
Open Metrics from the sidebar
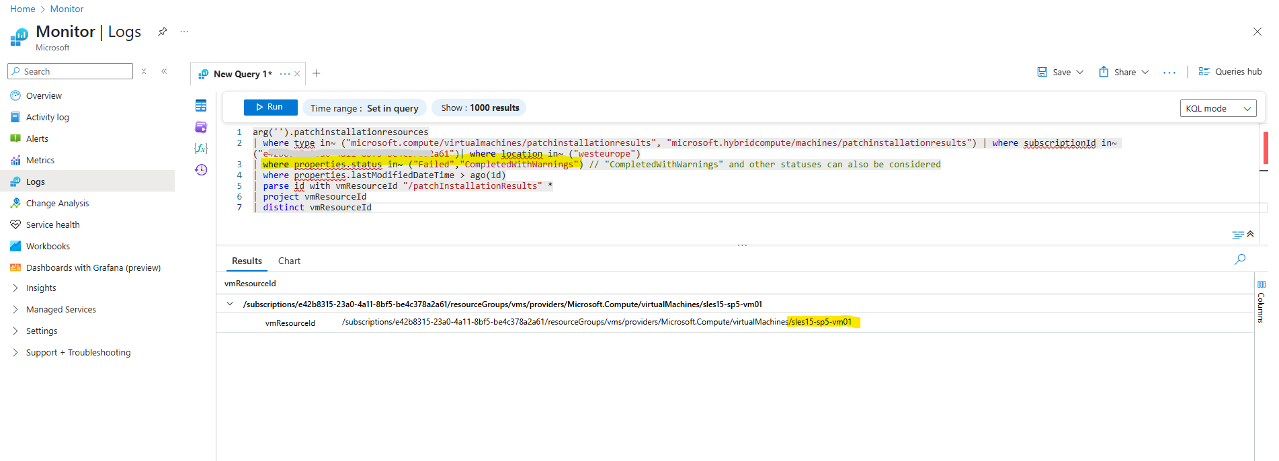40,161
